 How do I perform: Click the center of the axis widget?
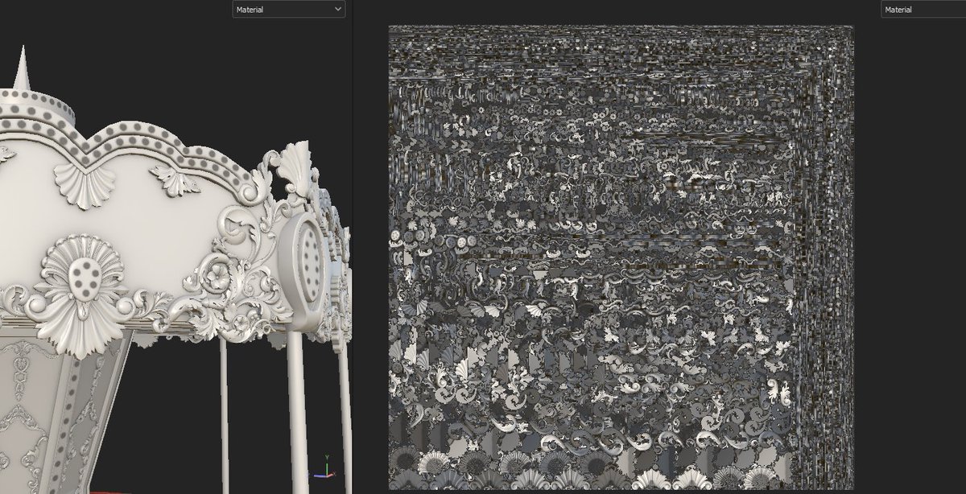(x=327, y=475)
